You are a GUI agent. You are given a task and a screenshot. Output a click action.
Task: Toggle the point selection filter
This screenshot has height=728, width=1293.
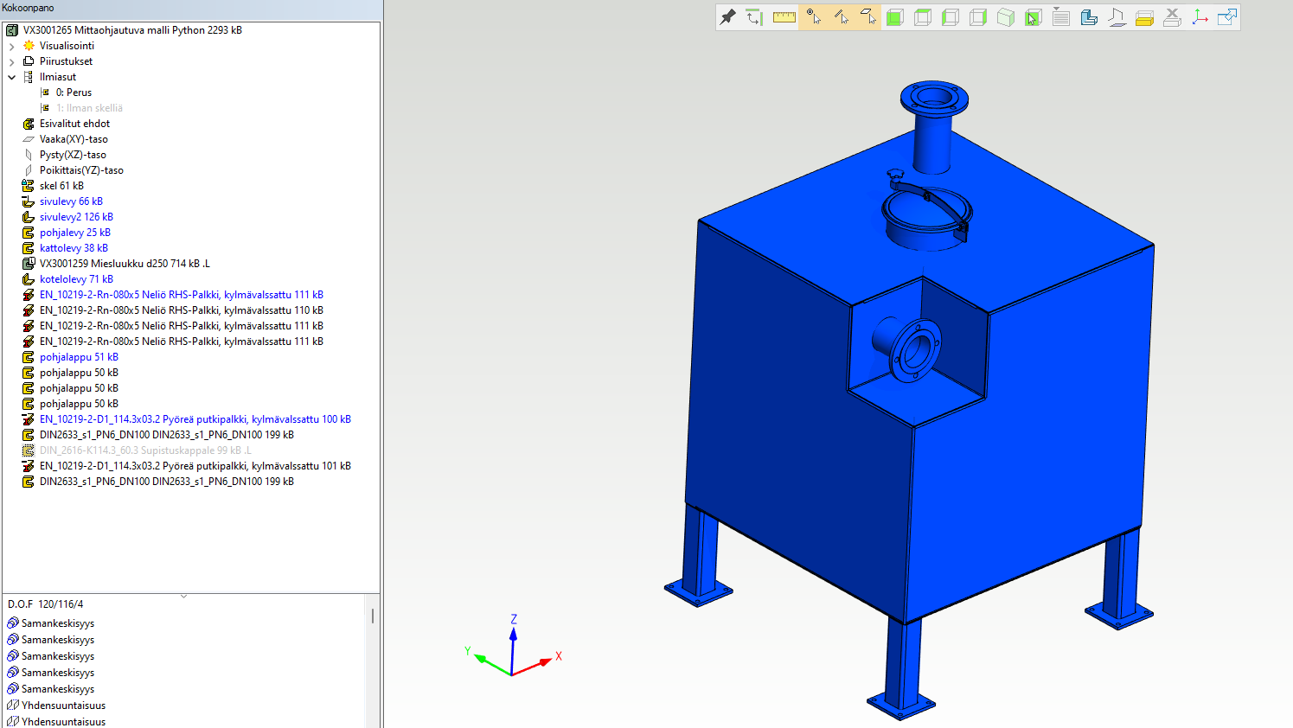pos(813,17)
